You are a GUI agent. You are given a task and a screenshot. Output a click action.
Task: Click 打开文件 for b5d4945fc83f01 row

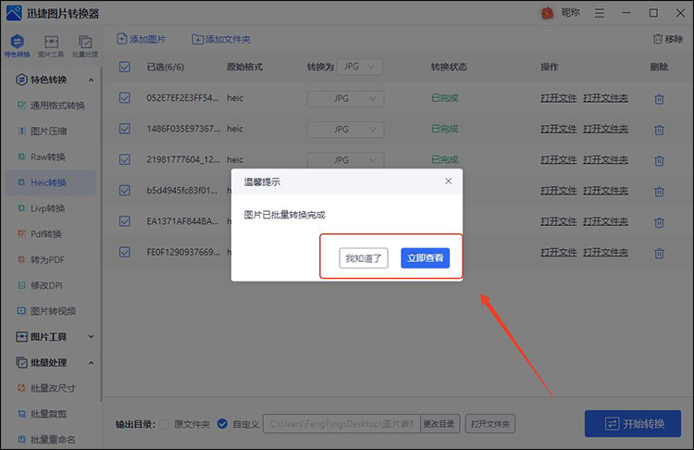(x=559, y=191)
